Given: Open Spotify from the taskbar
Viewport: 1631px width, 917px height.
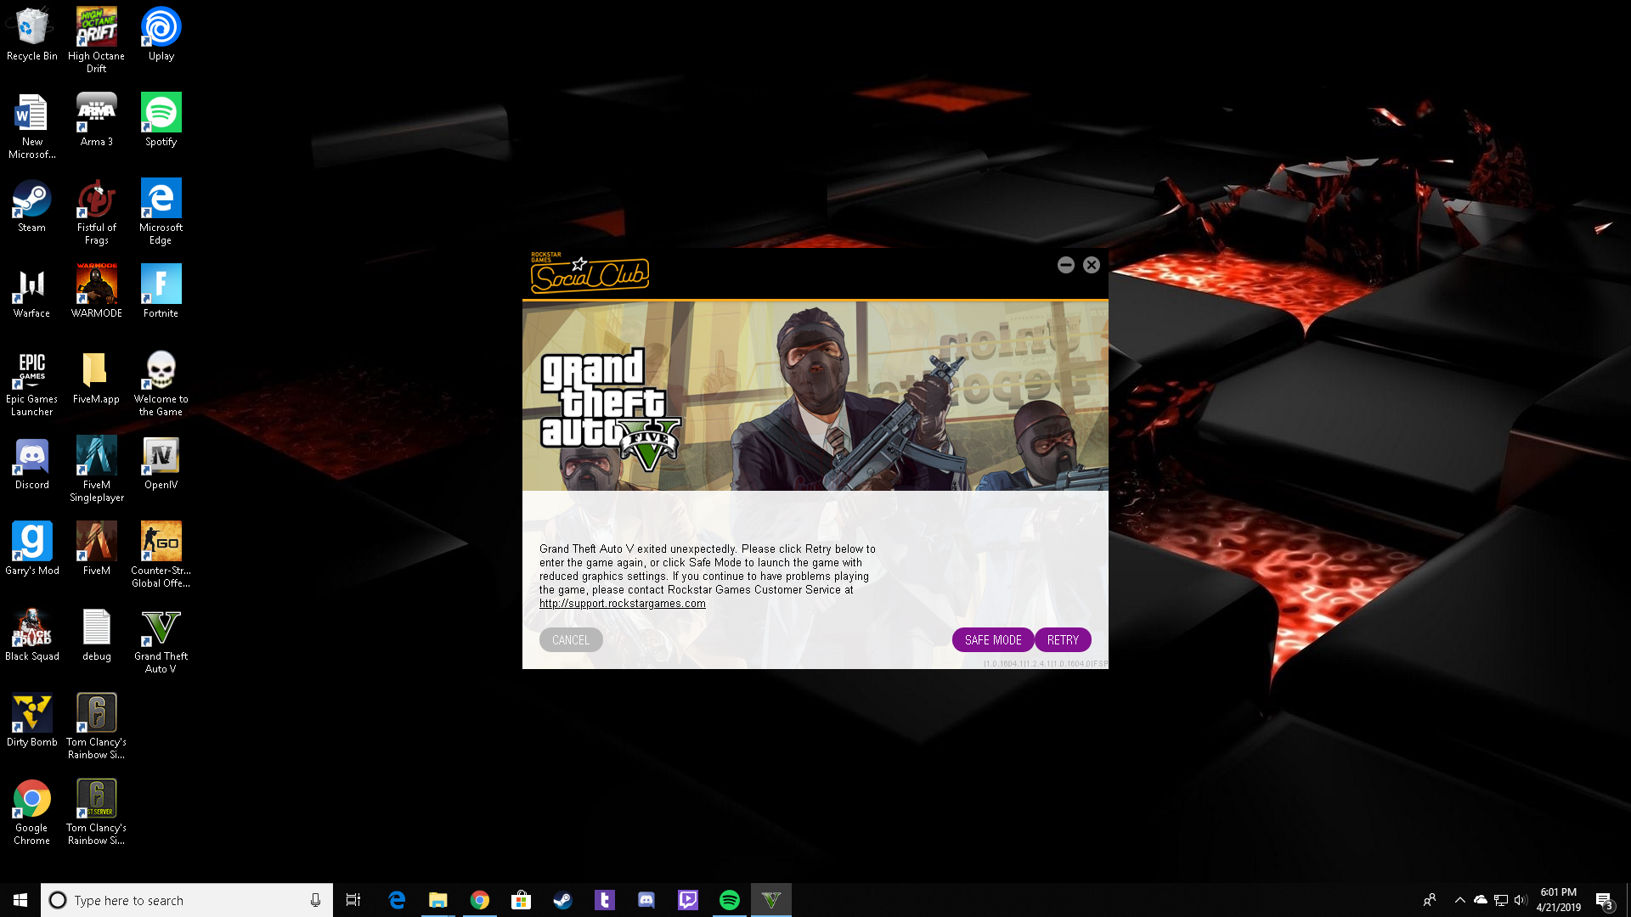Looking at the screenshot, I should [x=729, y=900].
